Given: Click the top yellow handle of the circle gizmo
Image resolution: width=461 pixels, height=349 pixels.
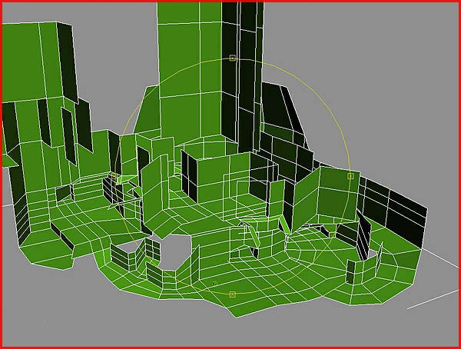Looking at the screenshot, I should pos(232,58).
